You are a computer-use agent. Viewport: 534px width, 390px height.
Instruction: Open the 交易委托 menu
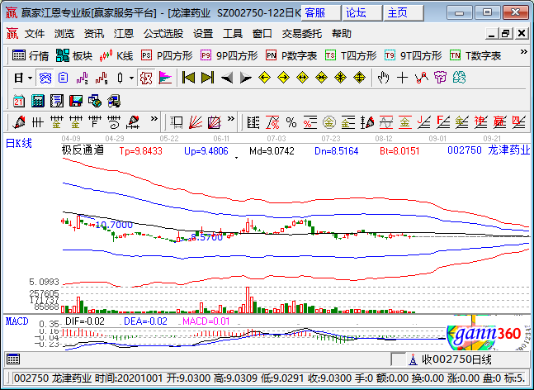[x=302, y=34]
